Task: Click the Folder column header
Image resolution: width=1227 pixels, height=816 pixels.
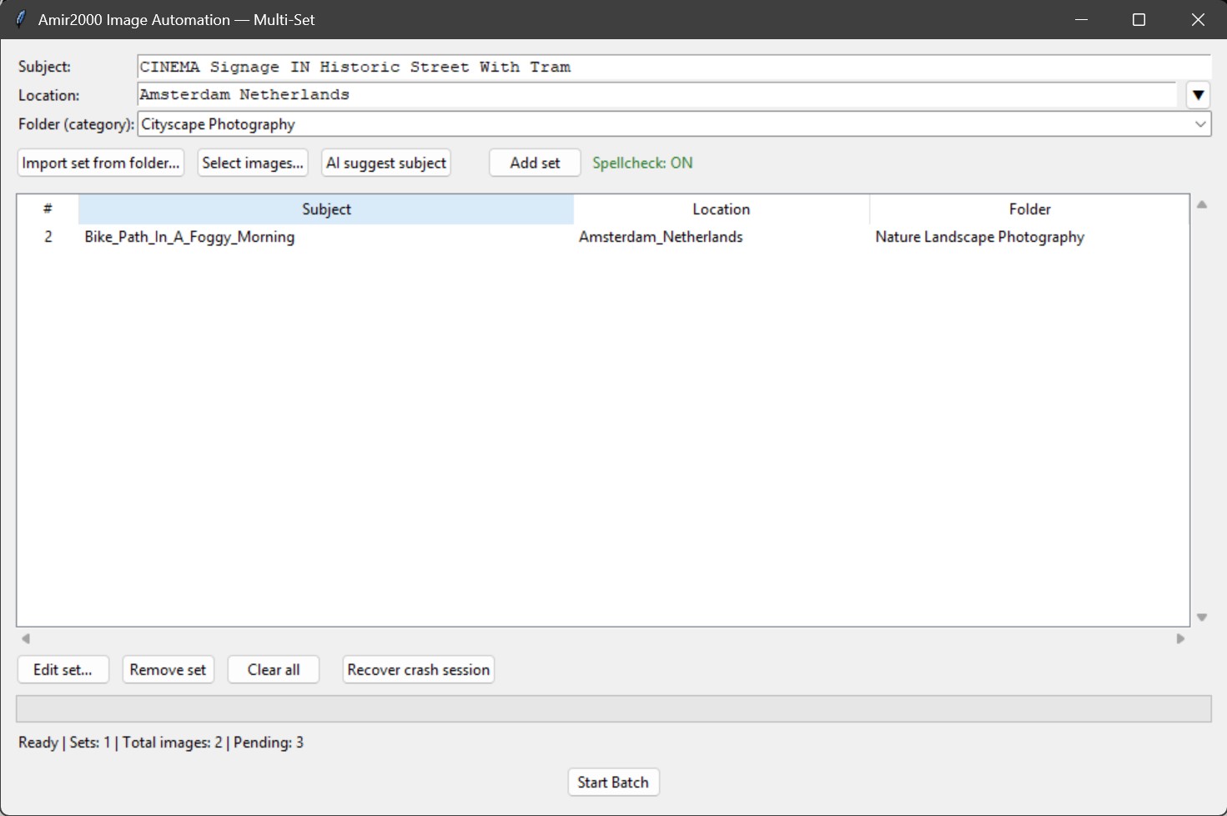Action: point(1029,209)
